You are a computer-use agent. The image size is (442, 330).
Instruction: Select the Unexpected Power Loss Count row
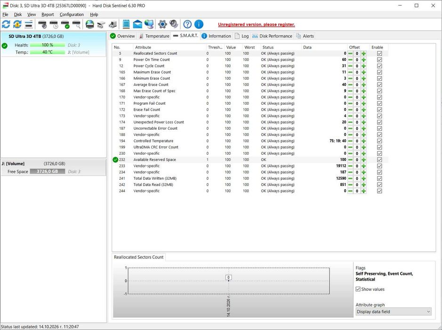(x=250, y=122)
